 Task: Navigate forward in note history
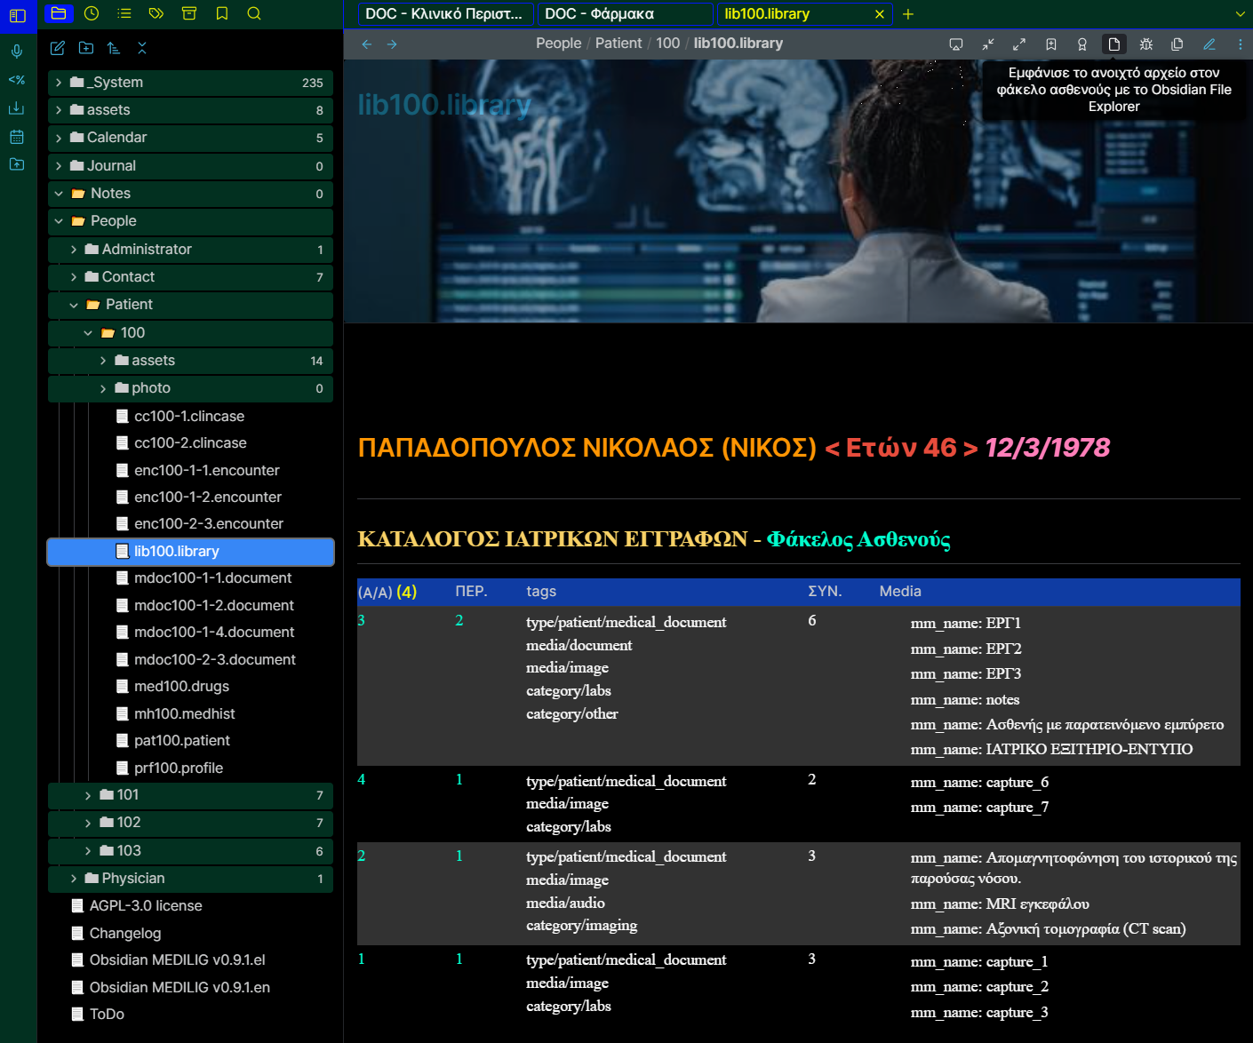click(x=392, y=44)
